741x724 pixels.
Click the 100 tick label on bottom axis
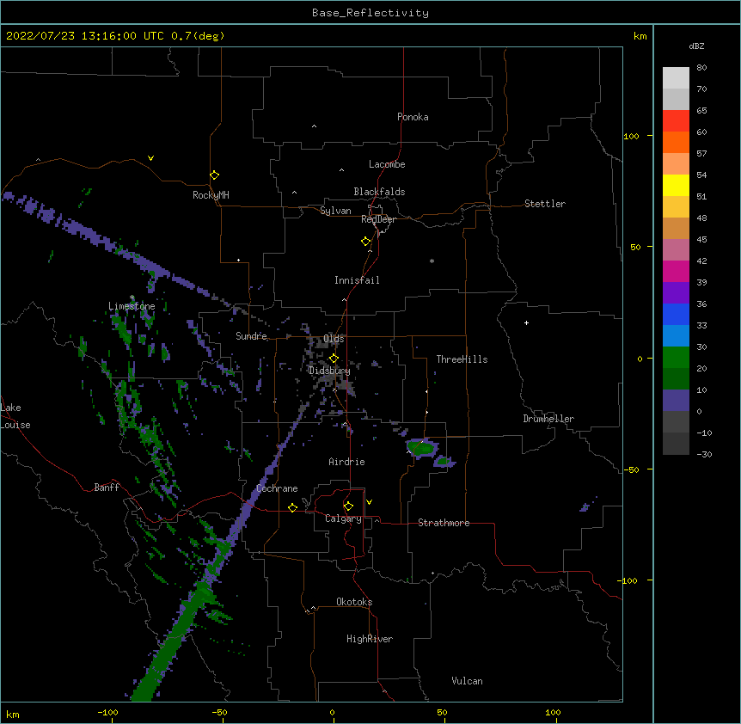point(553,712)
